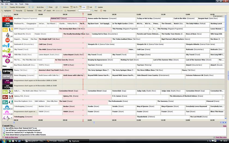The image size is (229, 143).
Task: Click the Find button
Action: click(95, 11)
